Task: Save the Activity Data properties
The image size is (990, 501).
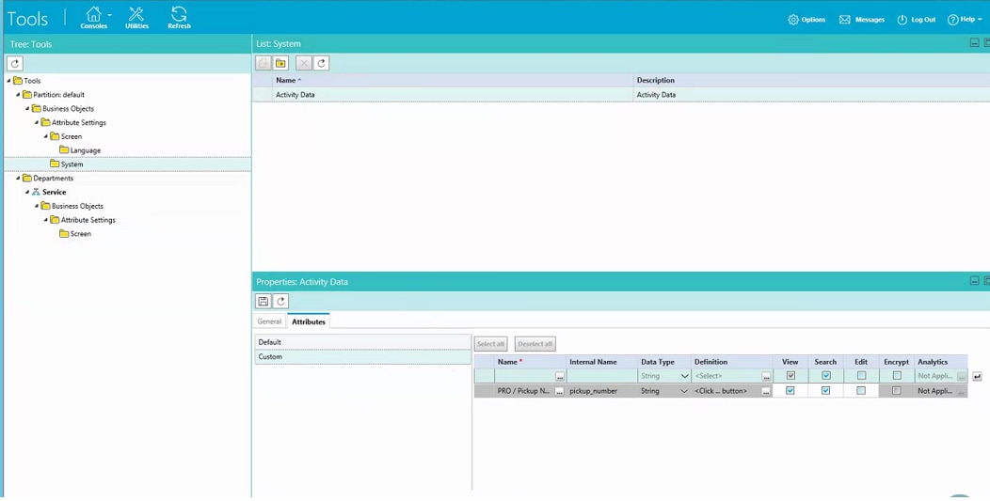Action: click(263, 301)
